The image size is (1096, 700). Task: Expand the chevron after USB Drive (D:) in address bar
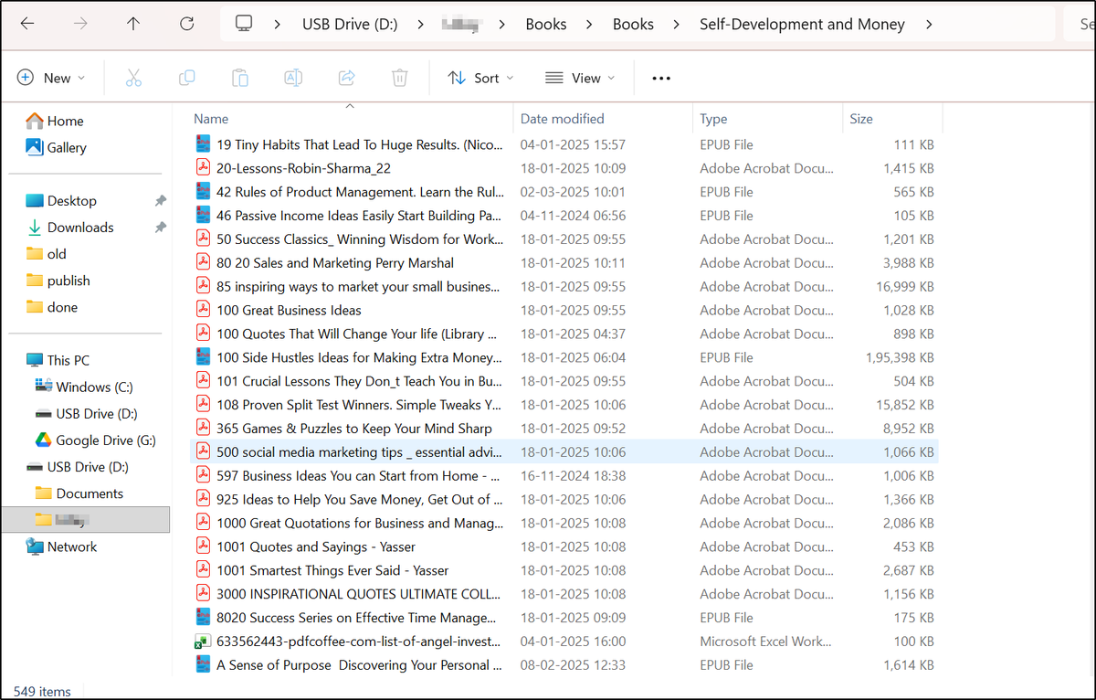pyautogui.click(x=420, y=25)
